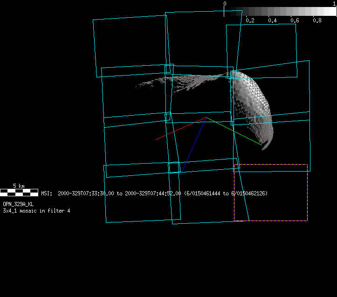Click the checkered 5 km scale bar

coord(19,192)
